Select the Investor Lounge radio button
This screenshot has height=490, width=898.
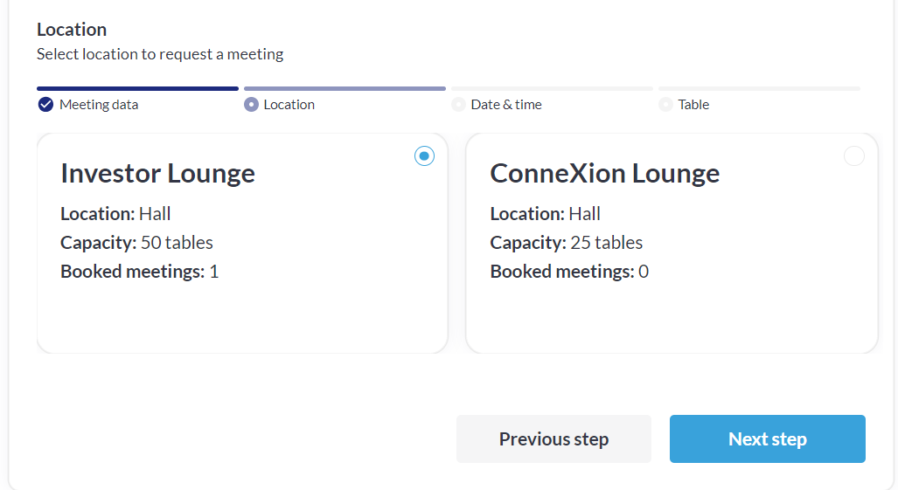[x=424, y=156]
